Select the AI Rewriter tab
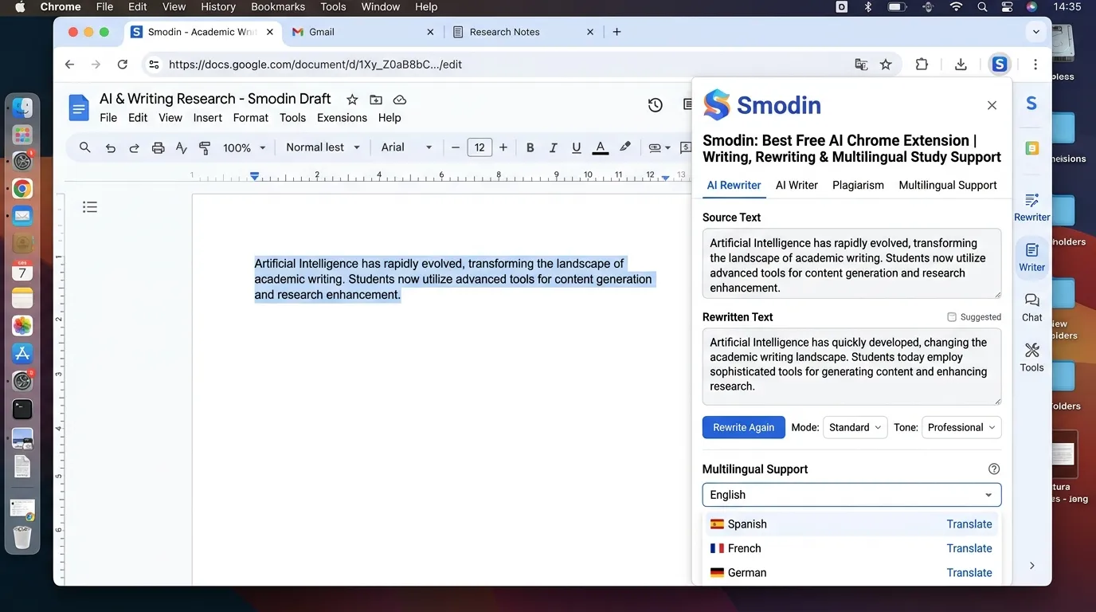 [734, 185]
